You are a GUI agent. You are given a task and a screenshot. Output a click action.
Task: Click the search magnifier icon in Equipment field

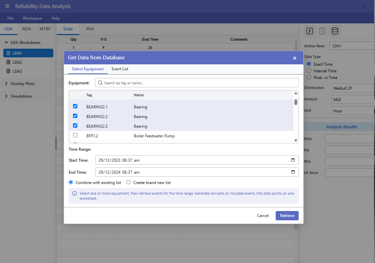coord(100,83)
